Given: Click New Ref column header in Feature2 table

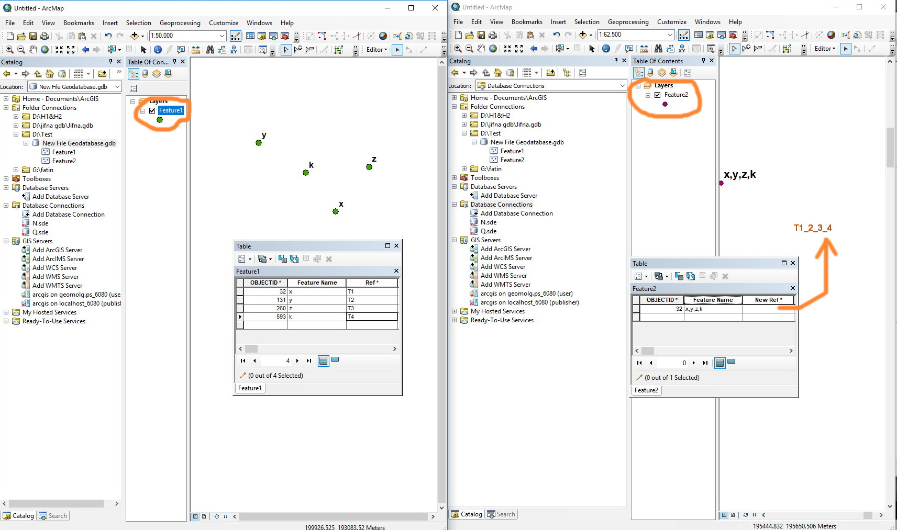Looking at the screenshot, I should click(768, 300).
